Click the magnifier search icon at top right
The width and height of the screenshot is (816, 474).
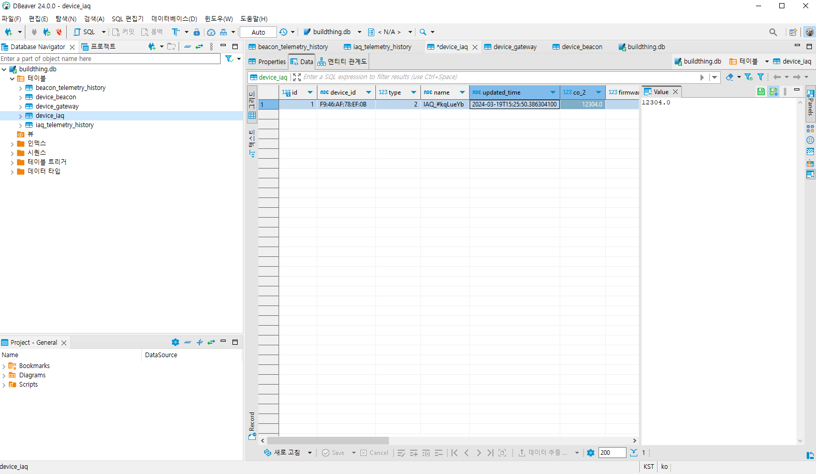tap(773, 32)
